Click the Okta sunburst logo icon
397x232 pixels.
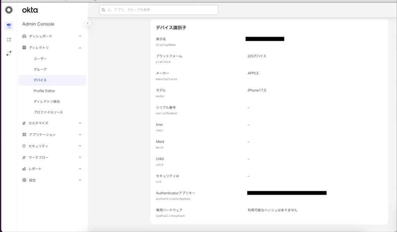(x=9, y=10)
